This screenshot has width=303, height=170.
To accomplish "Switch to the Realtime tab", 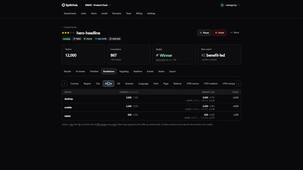I will click(138, 72).
